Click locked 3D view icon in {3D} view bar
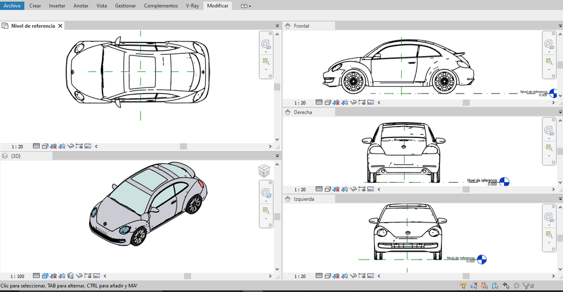563x292 pixels. 71,276
